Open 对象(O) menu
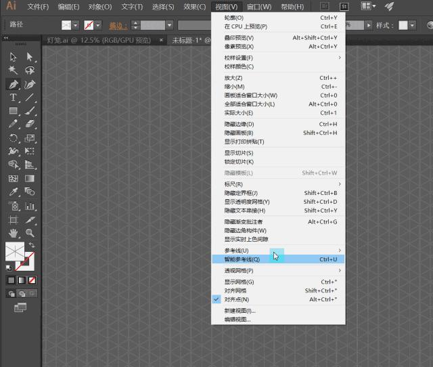The image size is (433, 367). coord(100,7)
